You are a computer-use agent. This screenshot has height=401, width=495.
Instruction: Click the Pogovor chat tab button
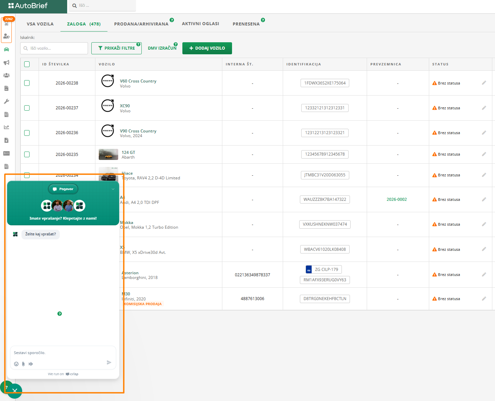[63, 189]
